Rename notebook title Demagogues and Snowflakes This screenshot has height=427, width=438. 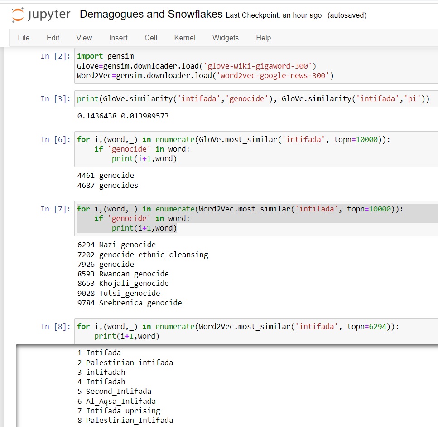coord(151,15)
